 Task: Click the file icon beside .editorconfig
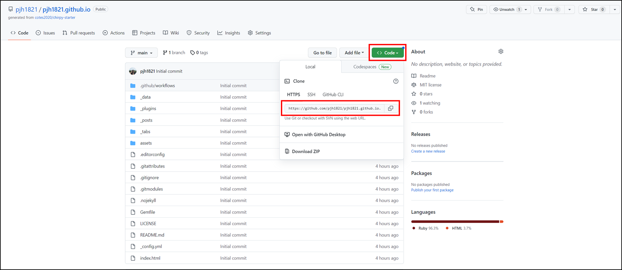[x=133, y=155]
